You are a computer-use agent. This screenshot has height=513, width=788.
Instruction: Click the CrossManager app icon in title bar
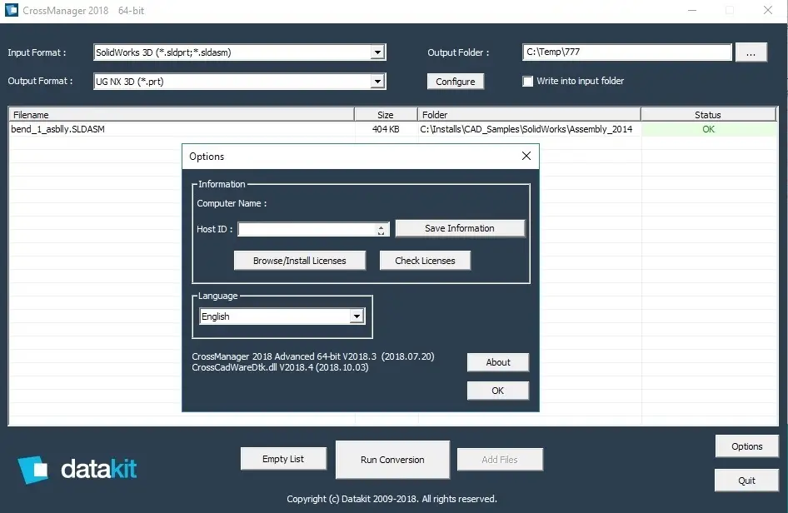pyautogui.click(x=11, y=10)
